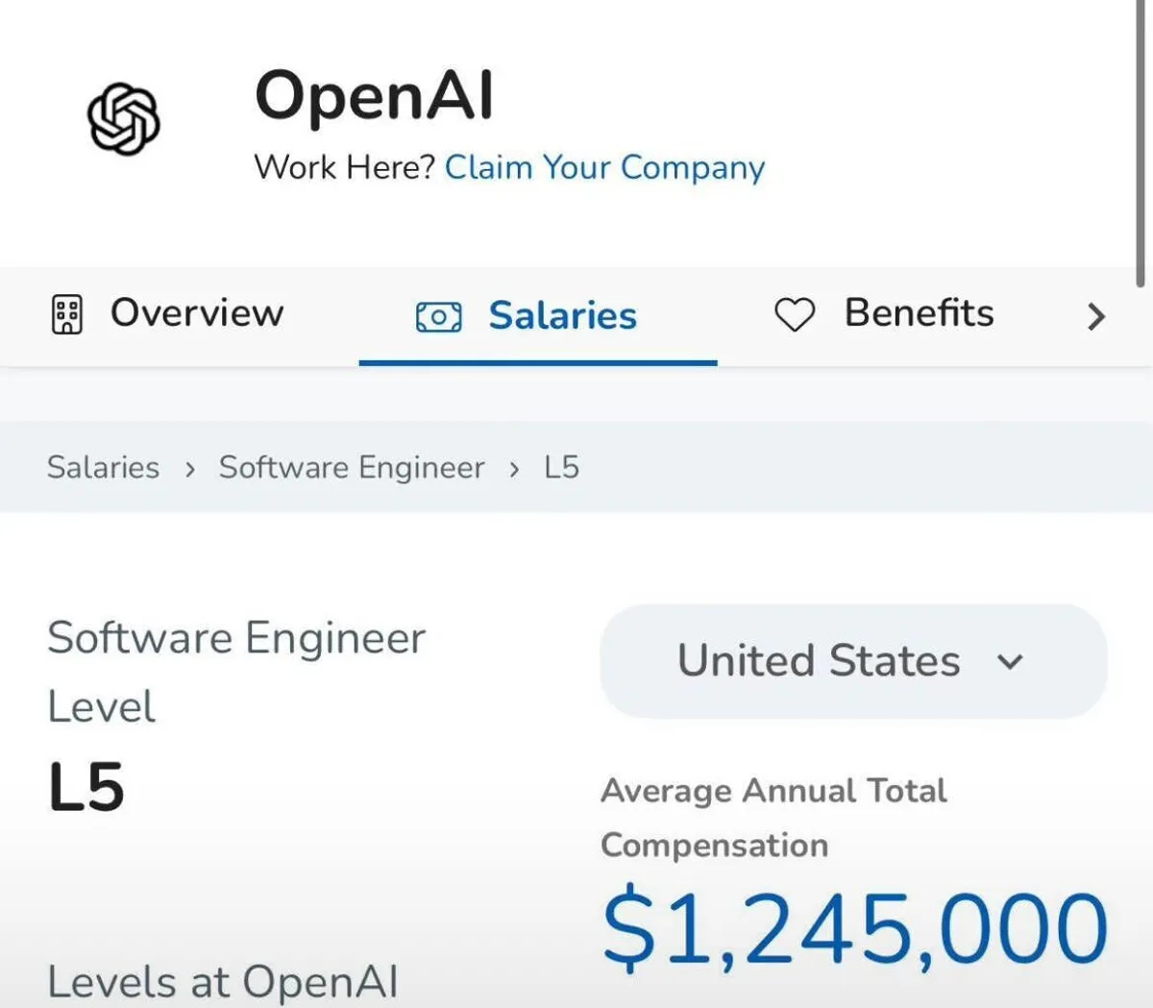
Task: Click the Salaries cash icon
Action: point(438,316)
